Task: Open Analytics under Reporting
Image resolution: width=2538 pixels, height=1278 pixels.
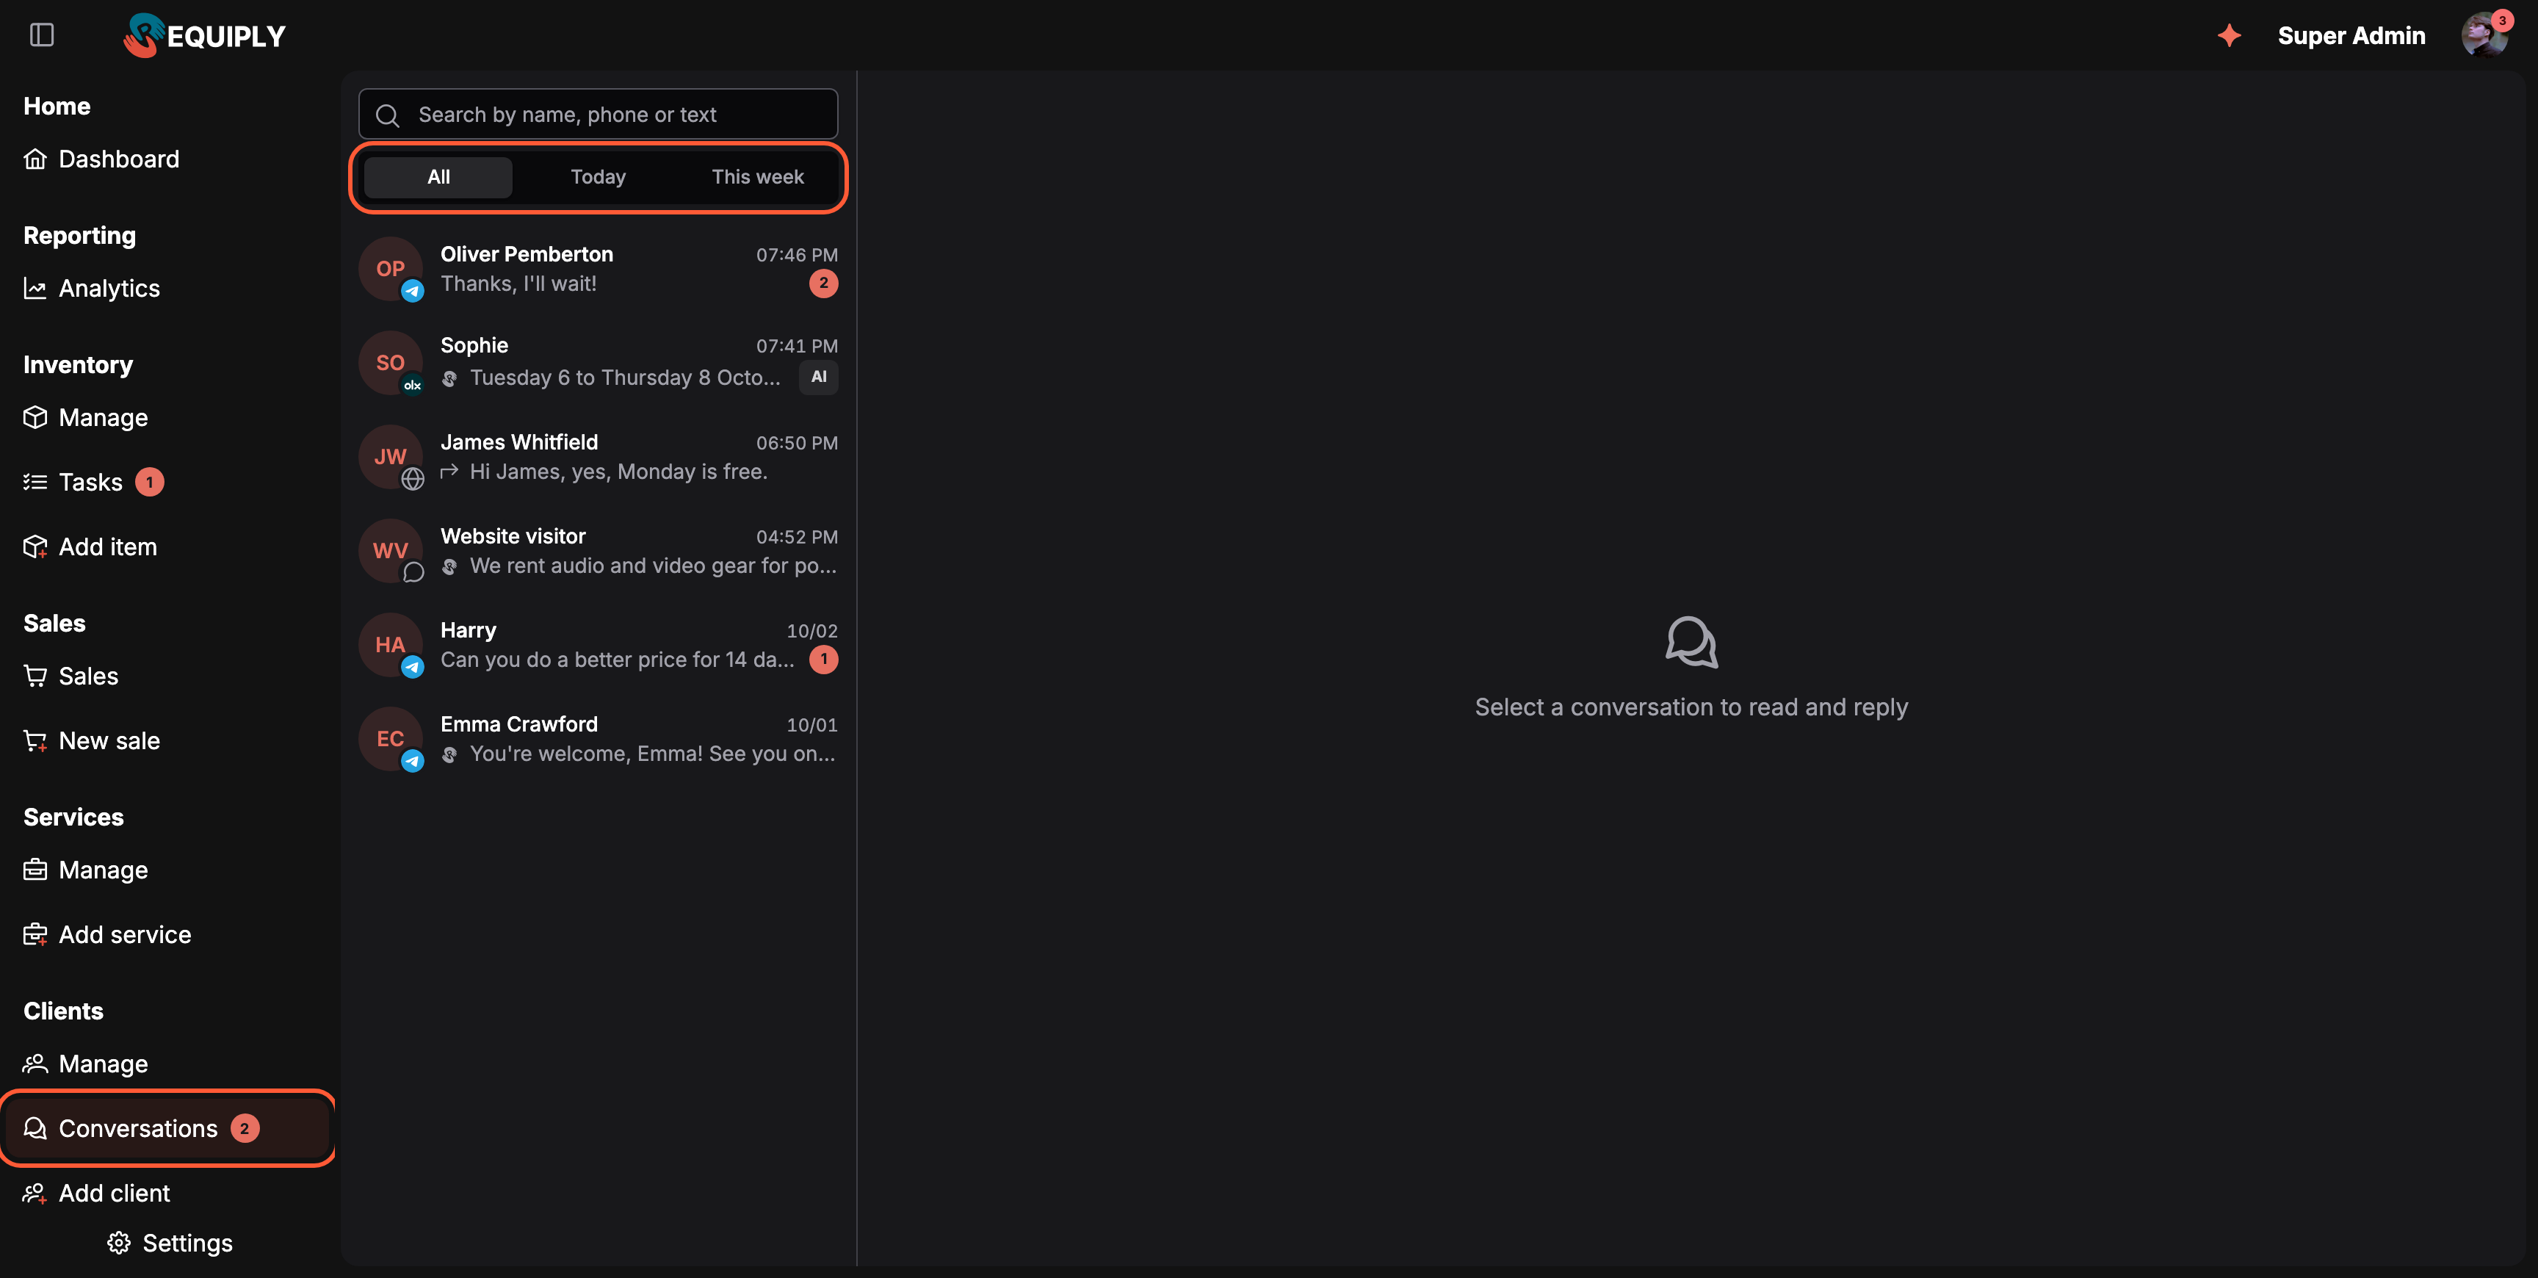Action: click(92, 288)
